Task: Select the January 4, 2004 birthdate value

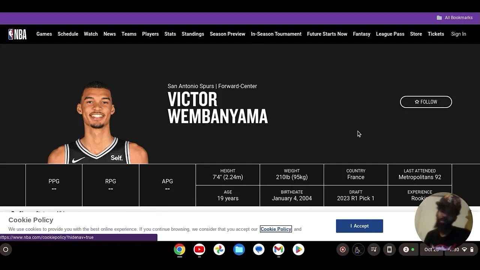Action: coord(292,198)
